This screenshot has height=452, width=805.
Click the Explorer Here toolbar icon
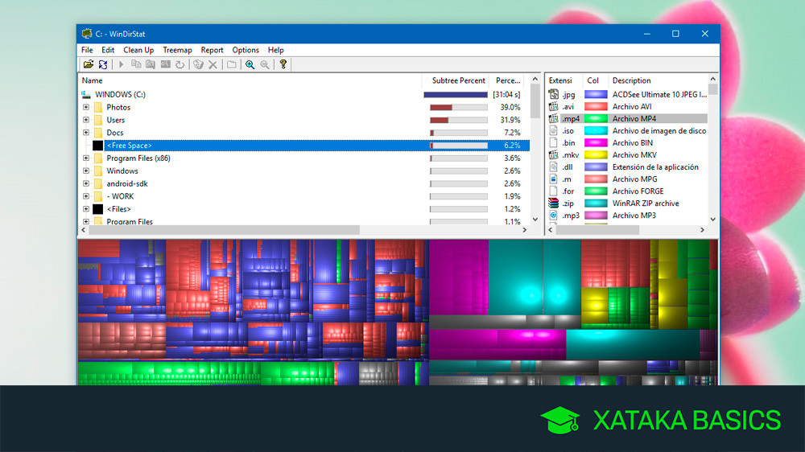coord(151,64)
